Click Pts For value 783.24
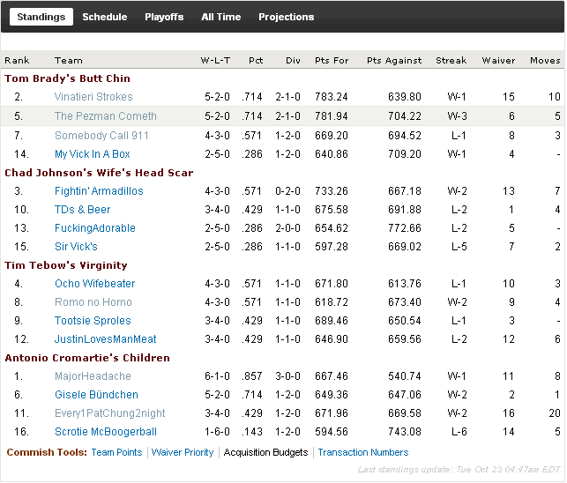 click(332, 97)
